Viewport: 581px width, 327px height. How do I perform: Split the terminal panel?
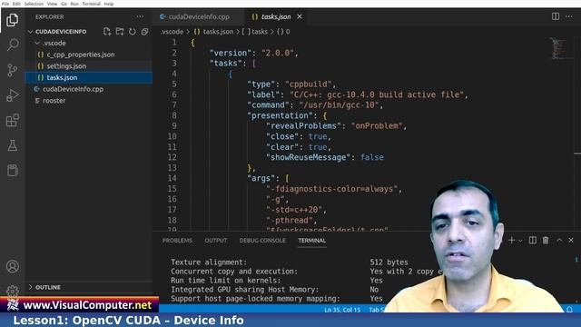(x=533, y=240)
